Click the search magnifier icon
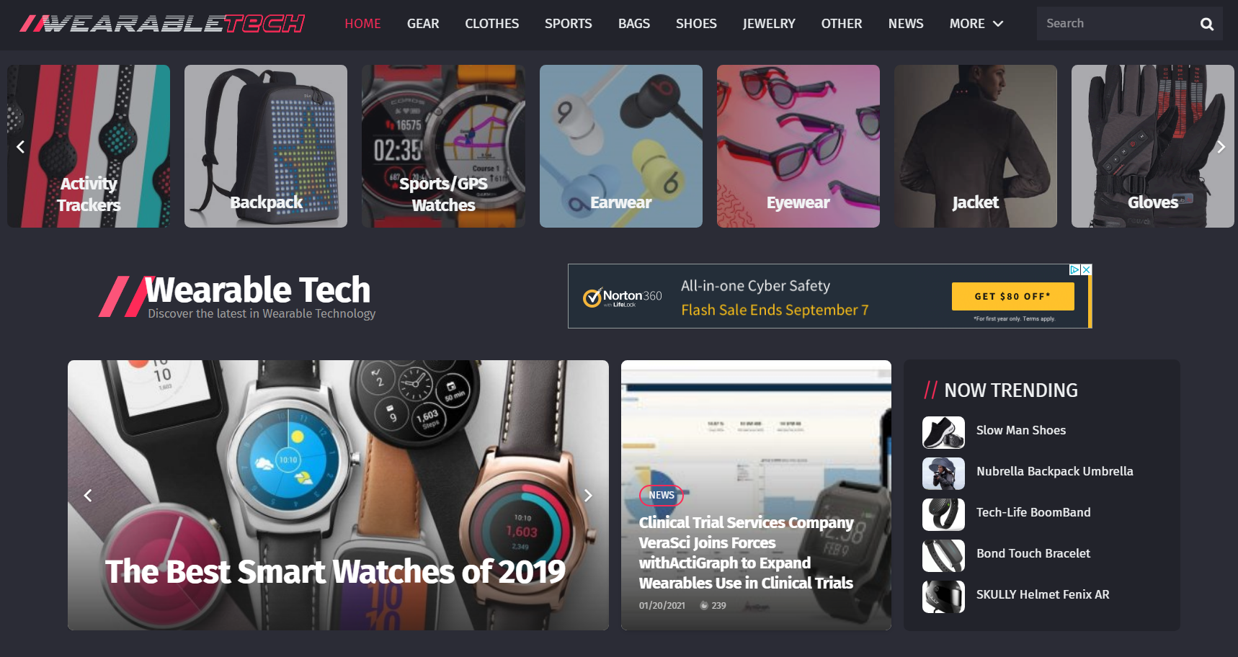1238x657 pixels. tap(1206, 24)
